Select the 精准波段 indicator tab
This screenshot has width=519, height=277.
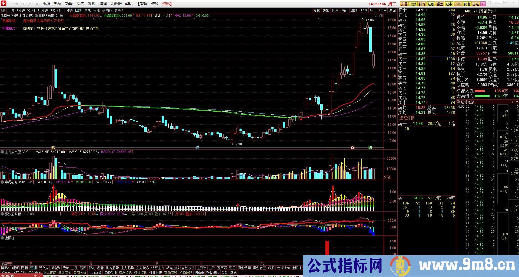pyautogui.click(x=173, y=268)
